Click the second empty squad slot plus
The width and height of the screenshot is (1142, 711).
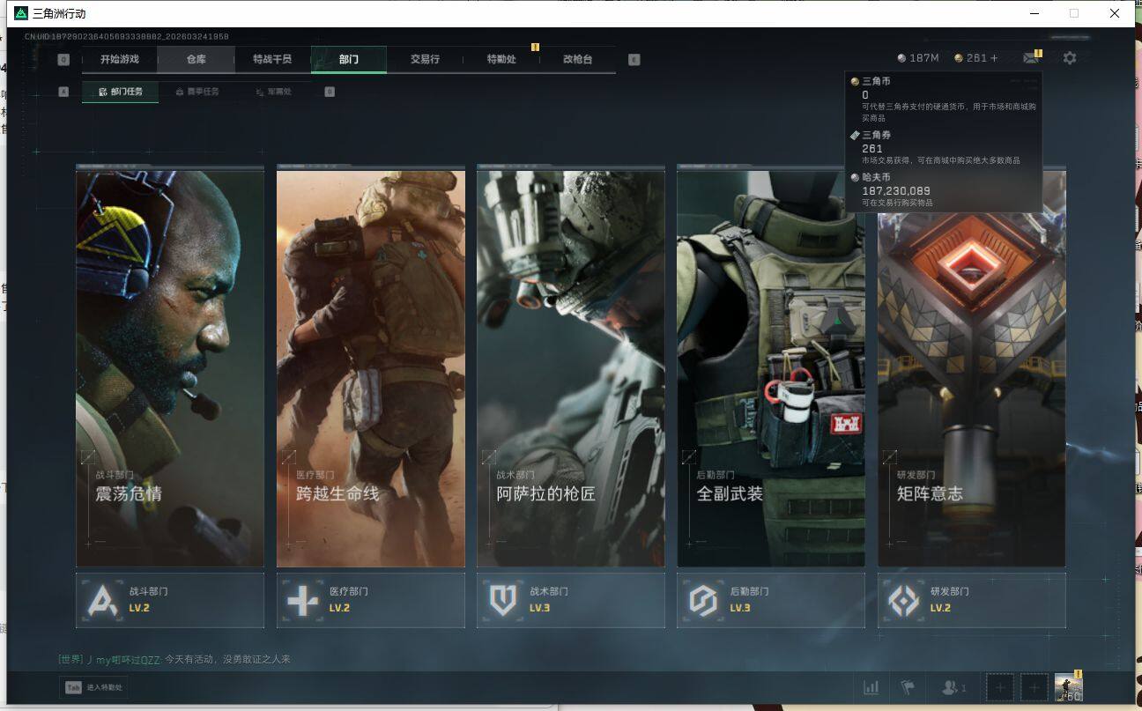click(1034, 687)
